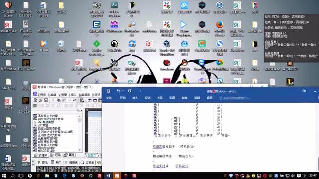Click the Find icon in 易语言 toolbar
Image resolution: width=319 pixels, height=179 pixels.
pyautogui.click(x=82, y=100)
